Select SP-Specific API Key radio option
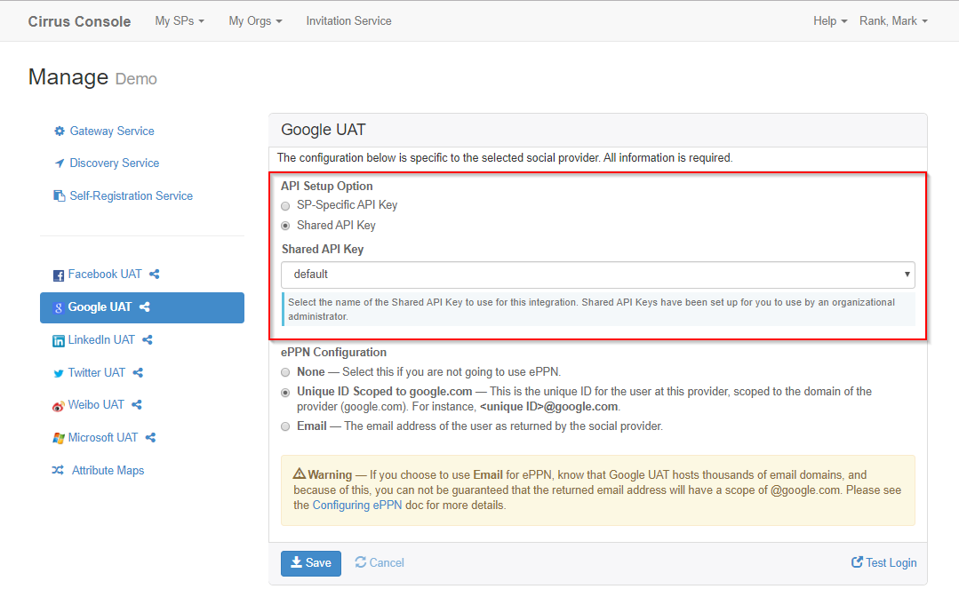 coord(285,206)
